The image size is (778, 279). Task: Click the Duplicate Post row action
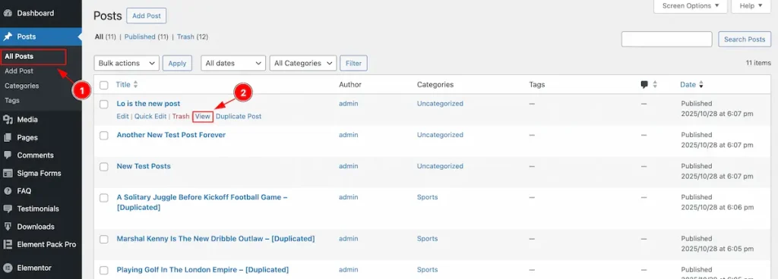tap(239, 116)
